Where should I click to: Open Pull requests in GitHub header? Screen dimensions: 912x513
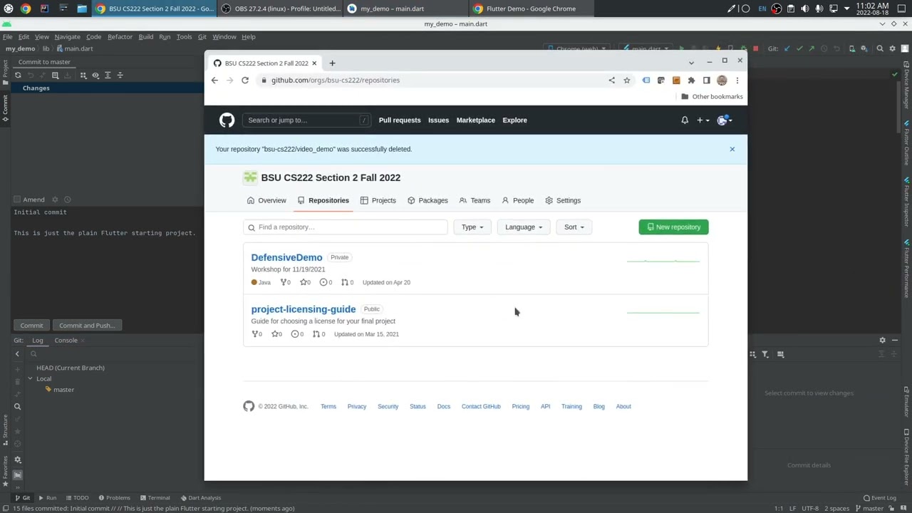pos(400,120)
